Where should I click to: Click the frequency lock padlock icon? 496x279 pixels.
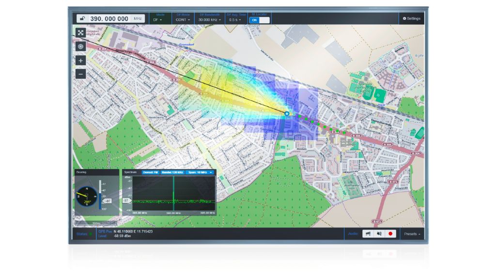[x=82, y=19]
